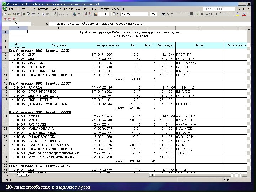Center cell text horizontally
256x192 pixels.
[x=182, y=14]
